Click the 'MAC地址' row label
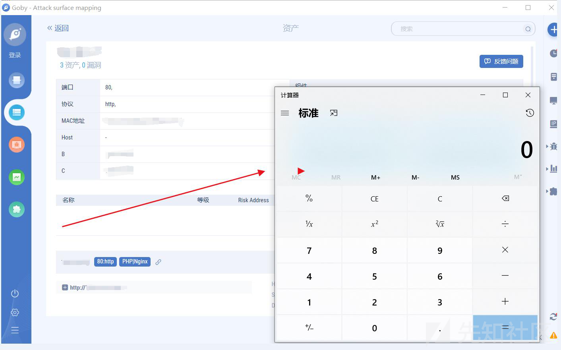561x350 pixels. click(73, 121)
